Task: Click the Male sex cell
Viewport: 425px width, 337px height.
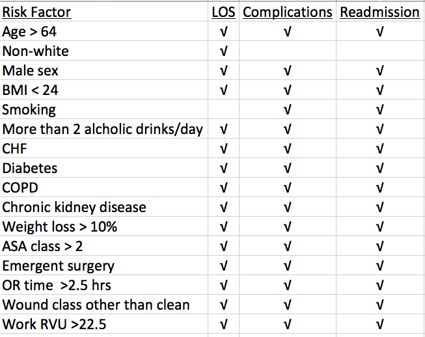Action: (104, 70)
